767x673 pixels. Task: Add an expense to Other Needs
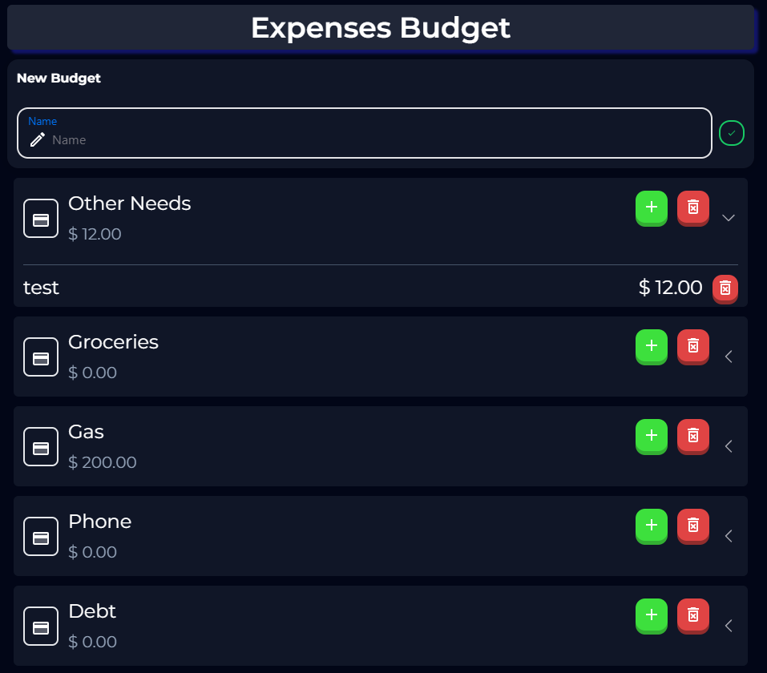tap(652, 208)
